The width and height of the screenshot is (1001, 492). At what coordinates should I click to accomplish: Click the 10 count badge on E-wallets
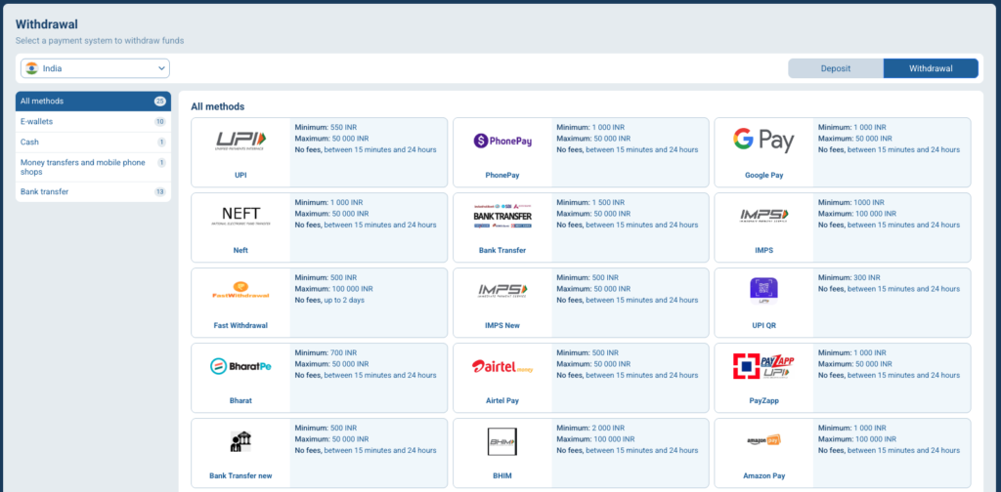pos(159,122)
